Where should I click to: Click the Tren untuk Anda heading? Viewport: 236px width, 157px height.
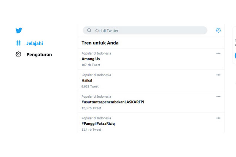(x=100, y=43)
